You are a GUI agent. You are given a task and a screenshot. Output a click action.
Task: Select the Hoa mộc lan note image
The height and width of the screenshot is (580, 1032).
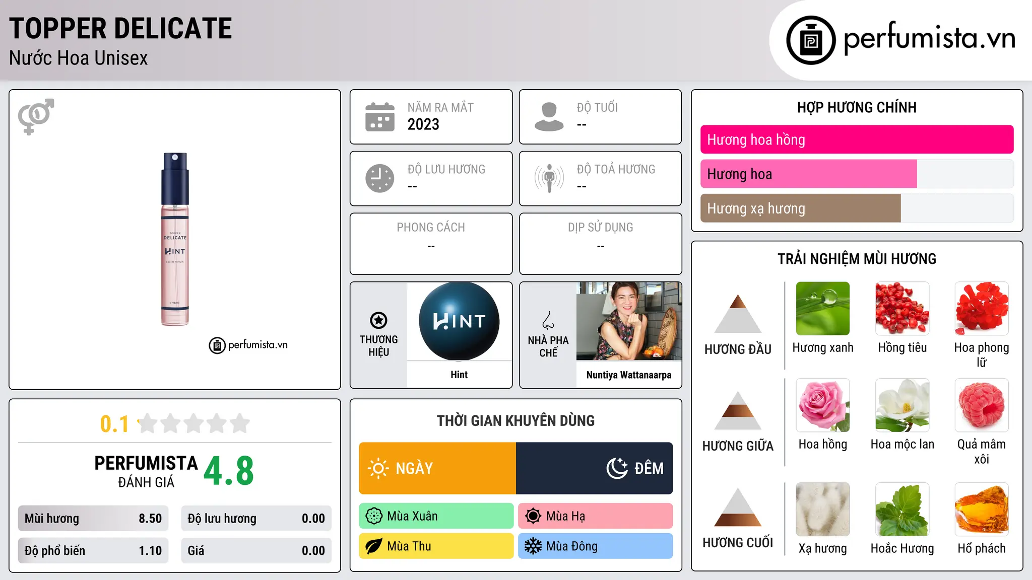902,405
